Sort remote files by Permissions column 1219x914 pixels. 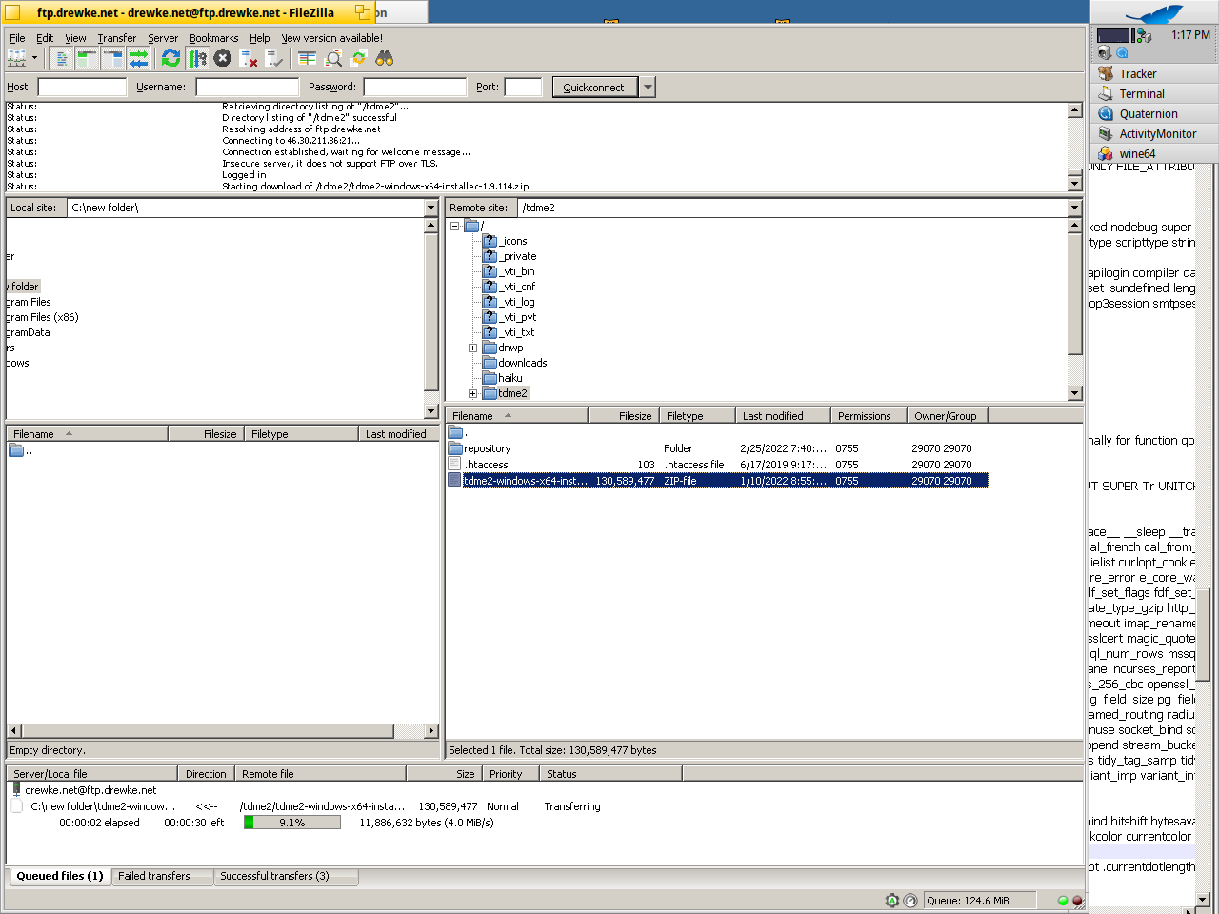click(868, 416)
